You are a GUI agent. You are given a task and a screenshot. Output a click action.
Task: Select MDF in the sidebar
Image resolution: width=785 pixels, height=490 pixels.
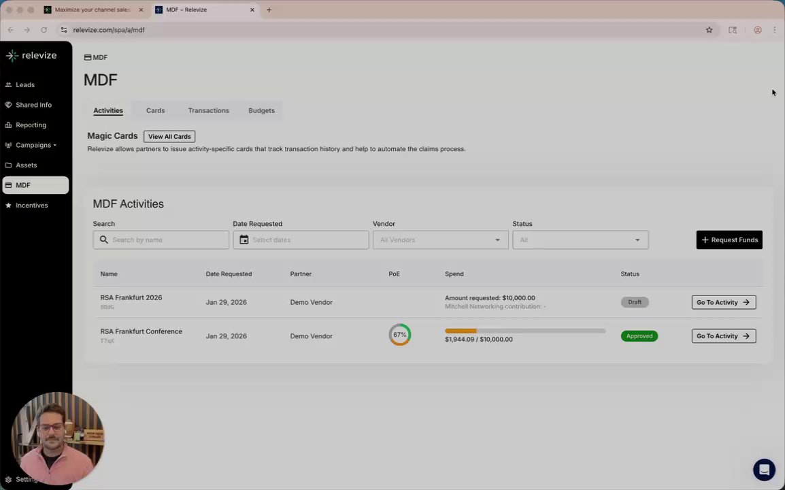35,185
